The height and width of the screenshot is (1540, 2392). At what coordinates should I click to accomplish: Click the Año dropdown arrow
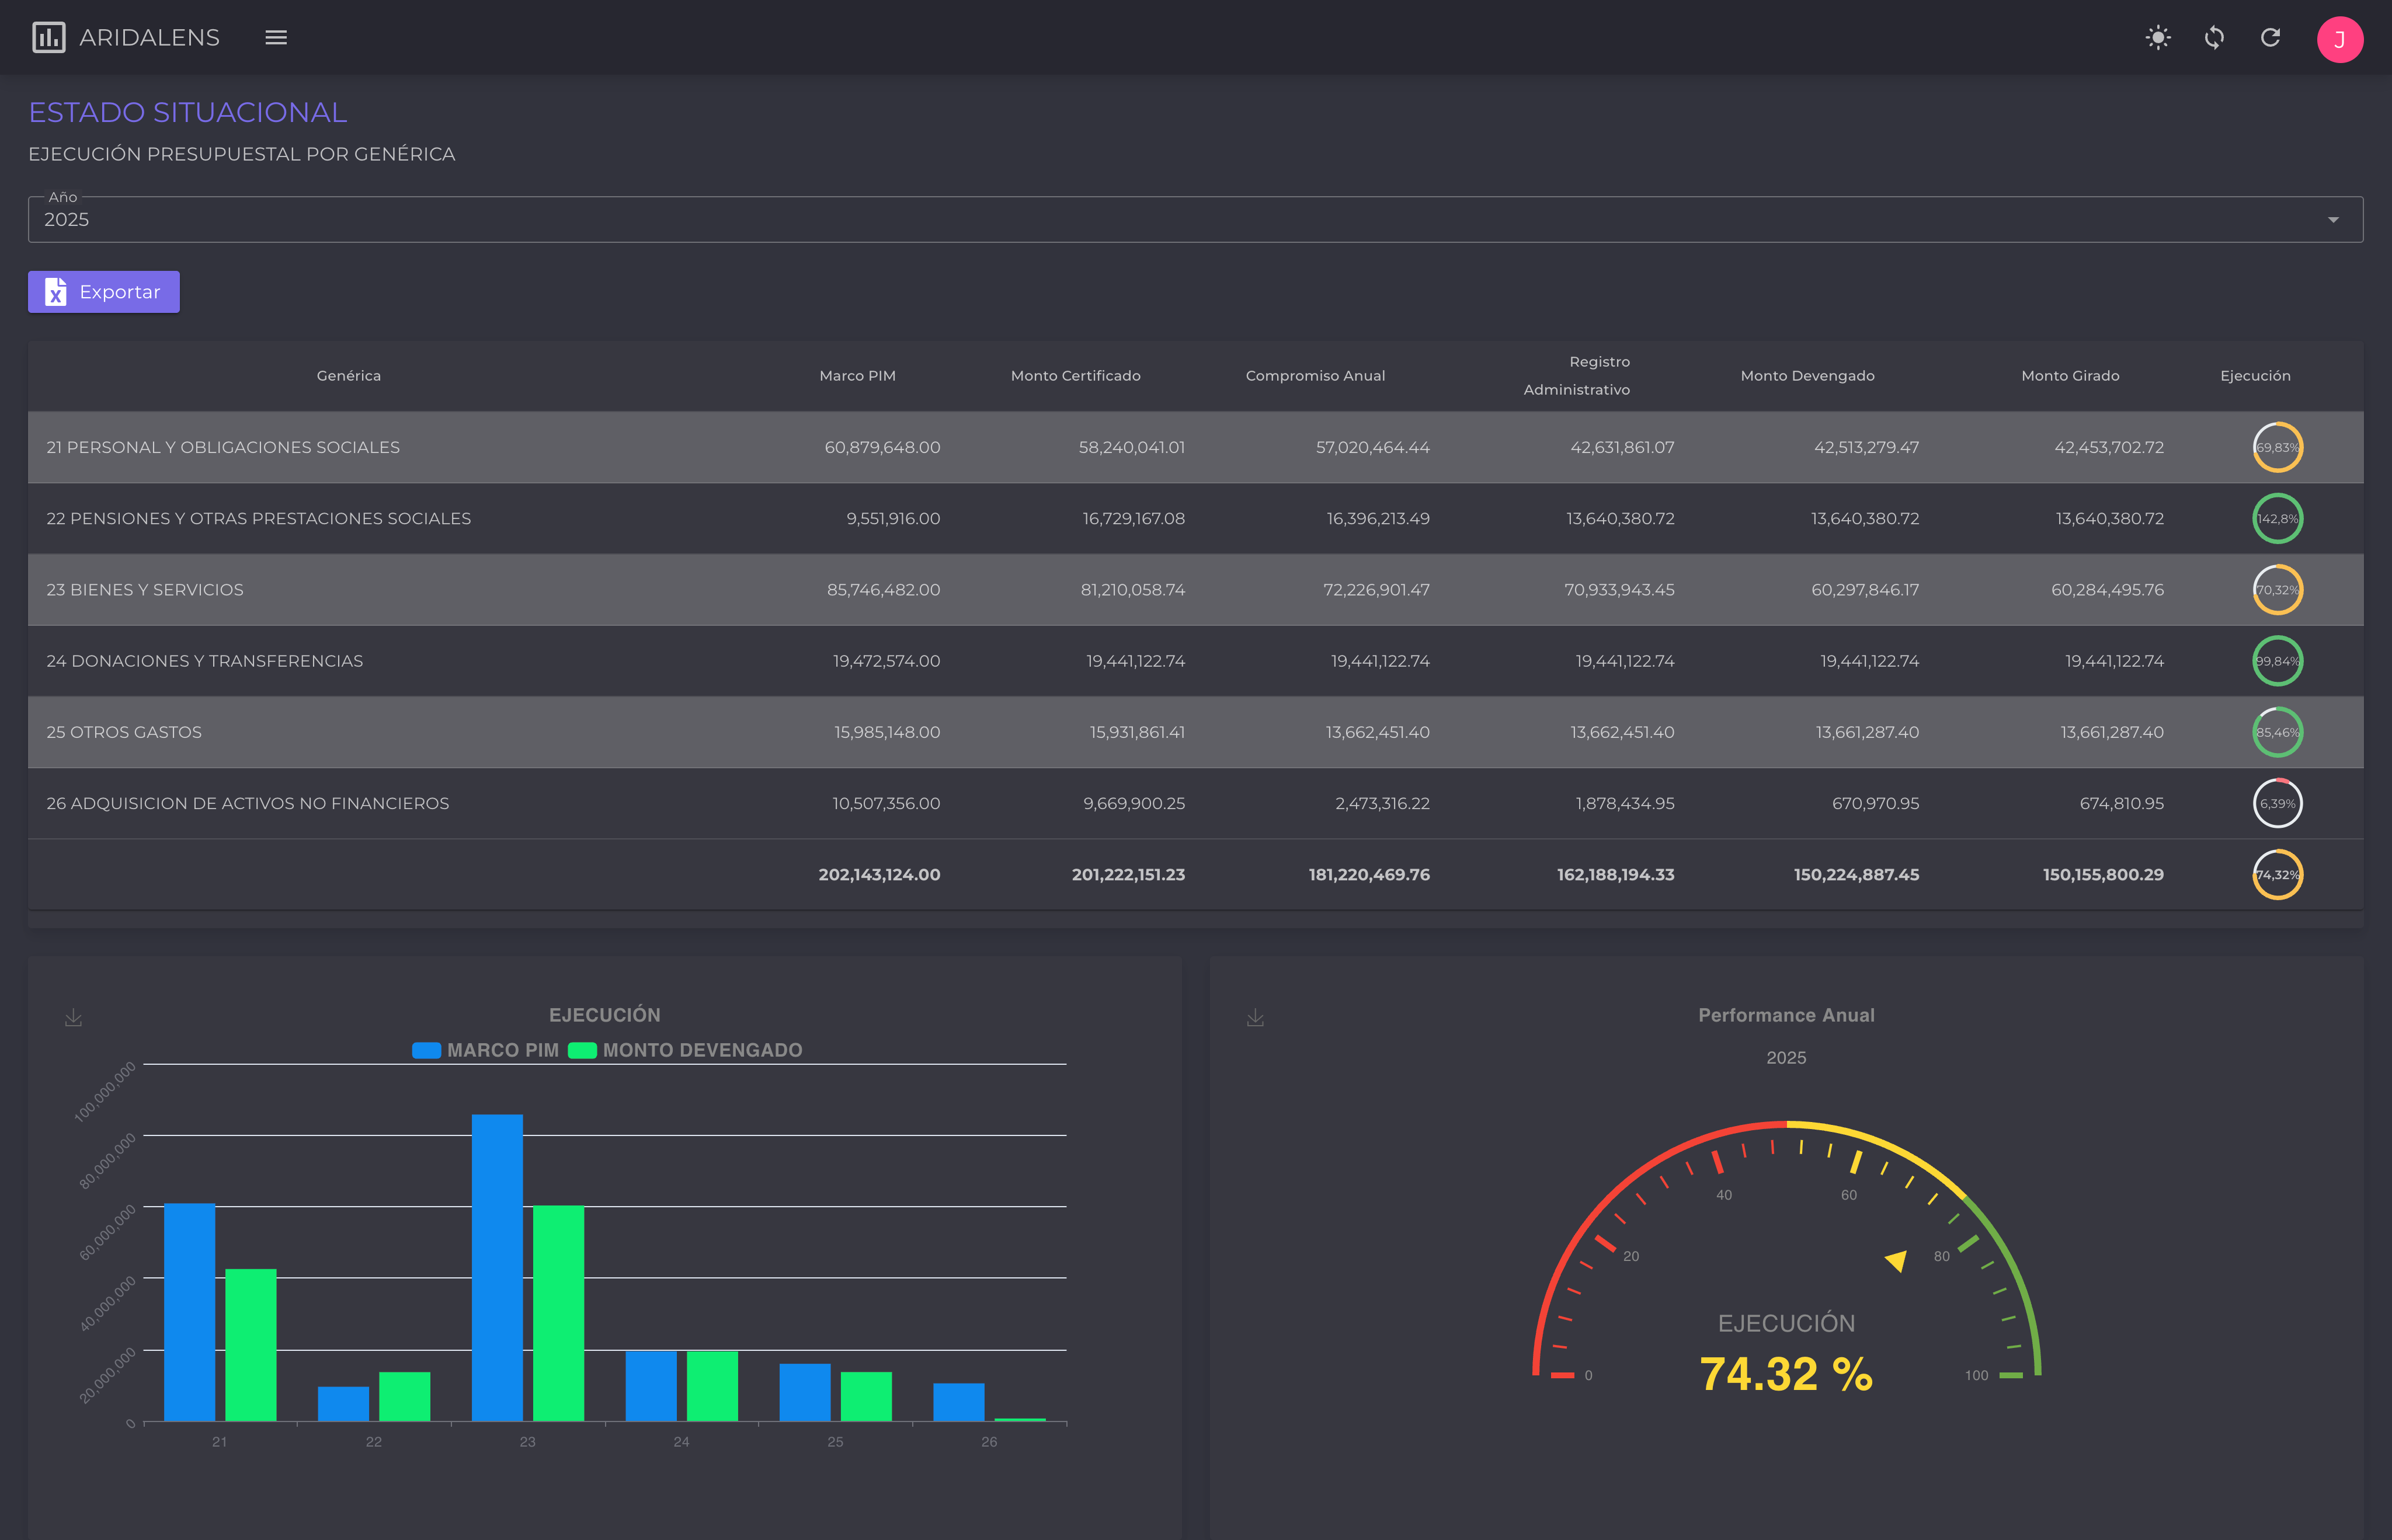[2333, 220]
